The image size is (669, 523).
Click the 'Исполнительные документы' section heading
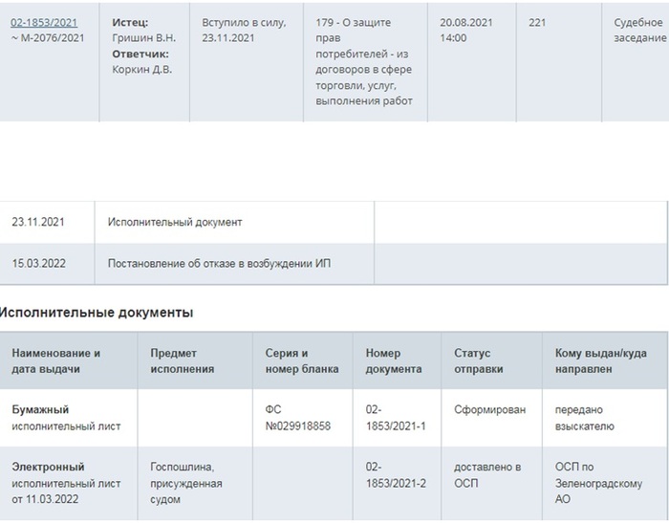click(x=97, y=312)
